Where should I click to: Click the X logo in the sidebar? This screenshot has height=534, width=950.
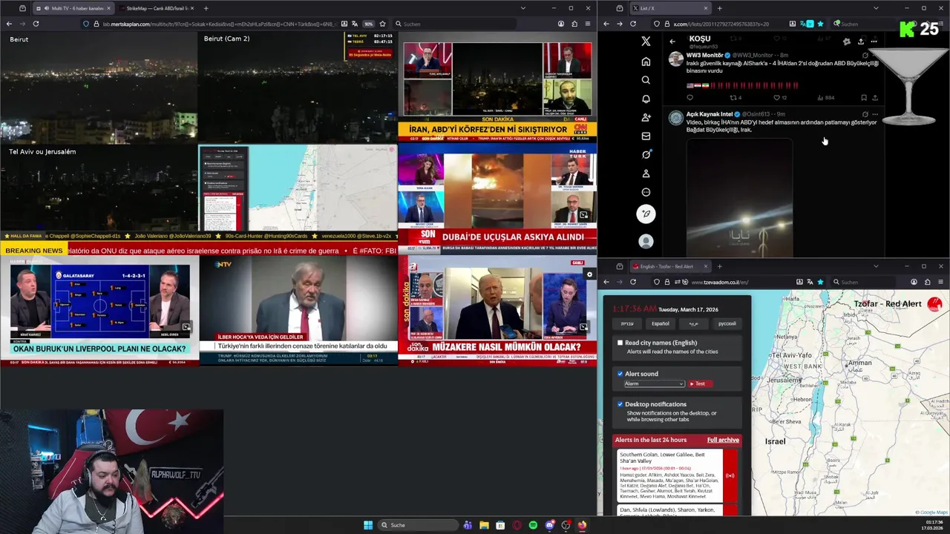pos(646,42)
